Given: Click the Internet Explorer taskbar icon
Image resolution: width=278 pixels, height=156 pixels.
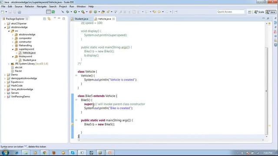Looking at the screenshot, I should [17, 153].
